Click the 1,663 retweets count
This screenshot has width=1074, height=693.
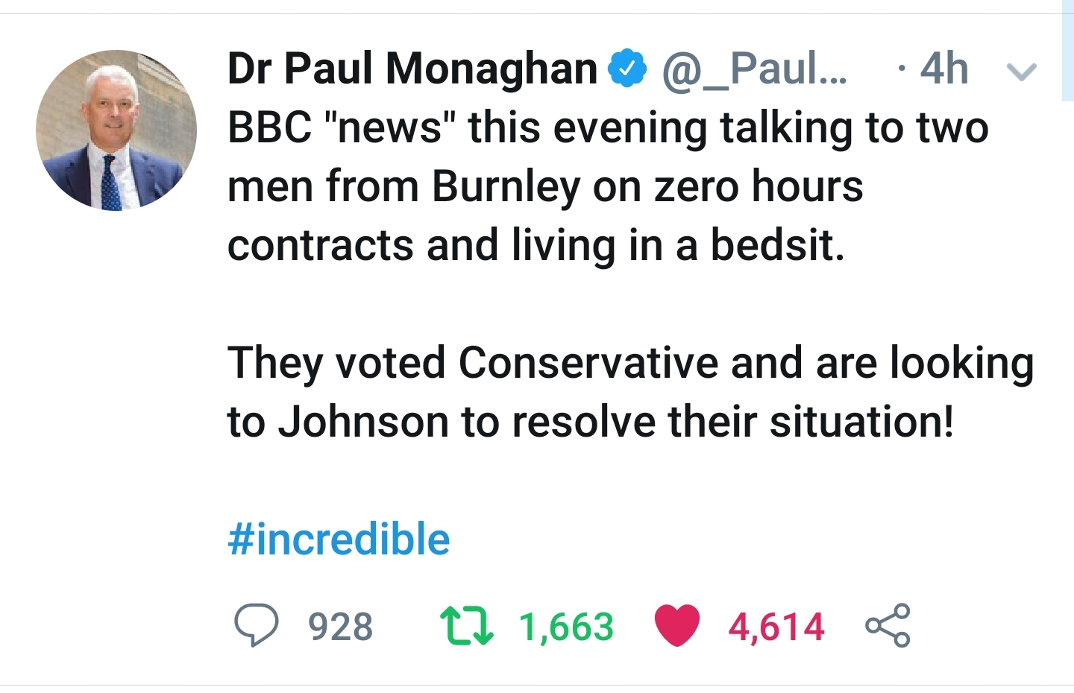(x=566, y=627)
